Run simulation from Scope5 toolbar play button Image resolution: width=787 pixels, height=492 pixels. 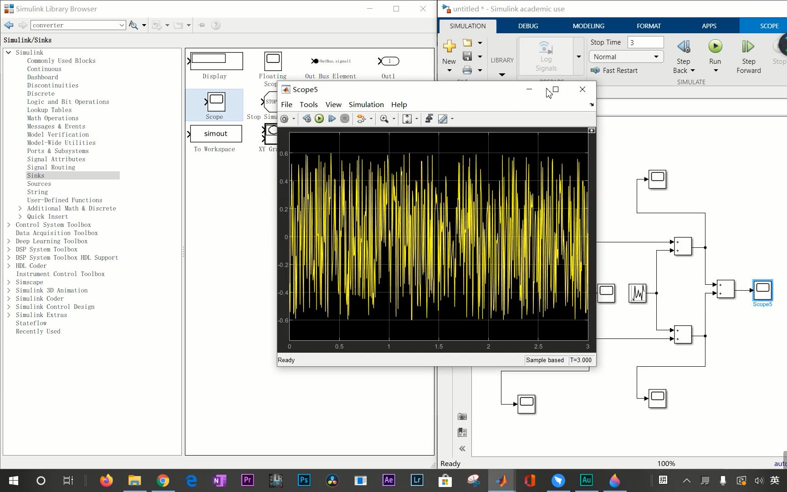[319, 119]
